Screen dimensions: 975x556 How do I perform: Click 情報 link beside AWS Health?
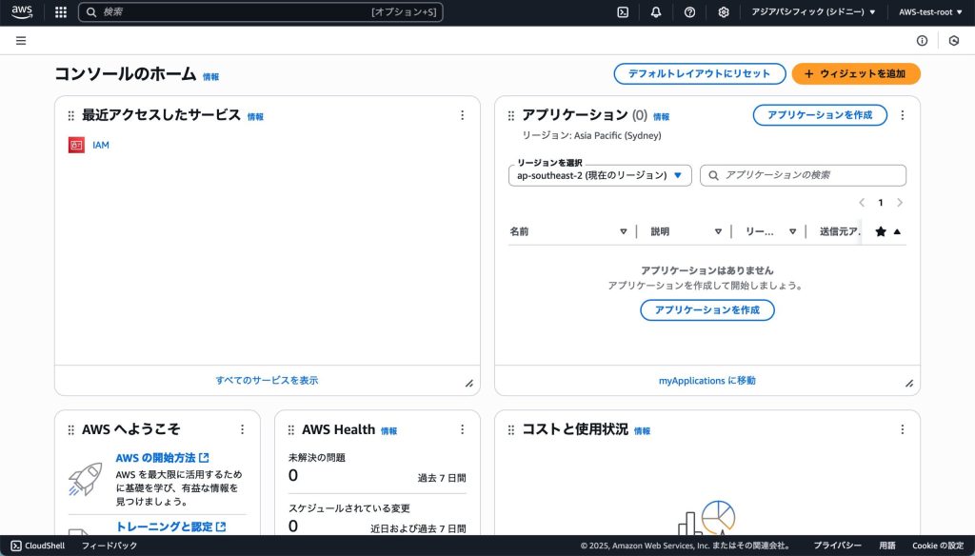coord(388,431)
